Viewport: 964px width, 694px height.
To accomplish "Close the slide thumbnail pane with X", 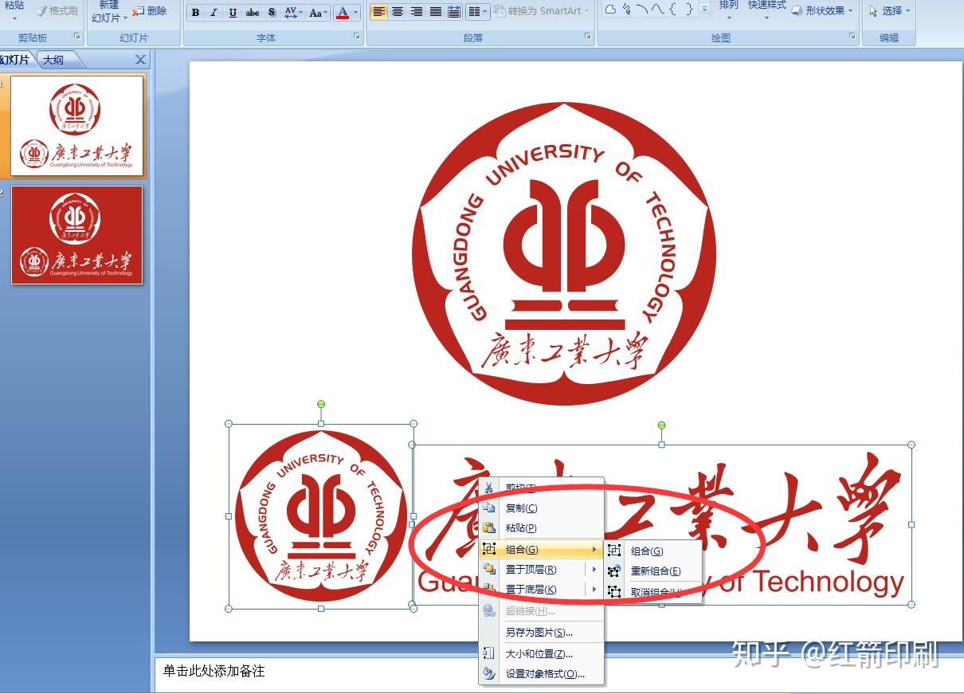I will (141, 60).
